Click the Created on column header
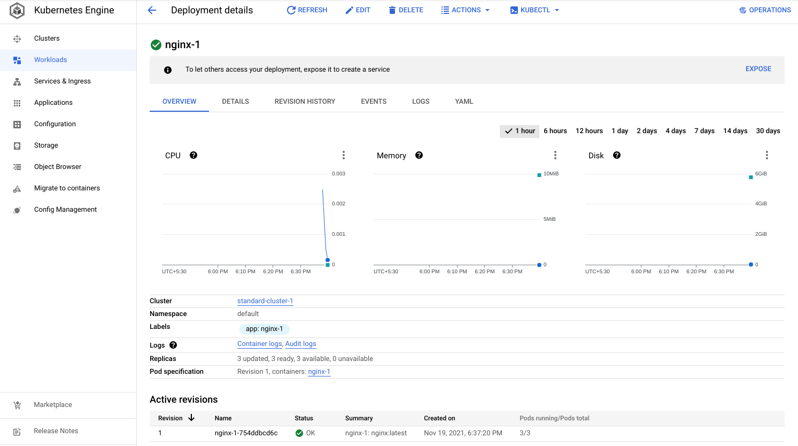Viewport: 798px width, 446px height. tap(439, 418)
